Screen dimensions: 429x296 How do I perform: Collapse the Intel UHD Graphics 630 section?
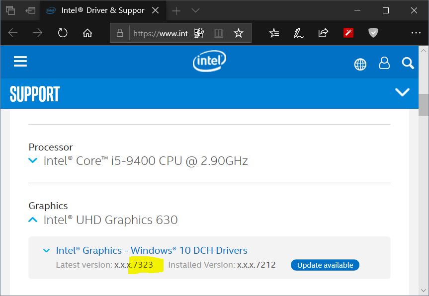[x=33, y=220]
